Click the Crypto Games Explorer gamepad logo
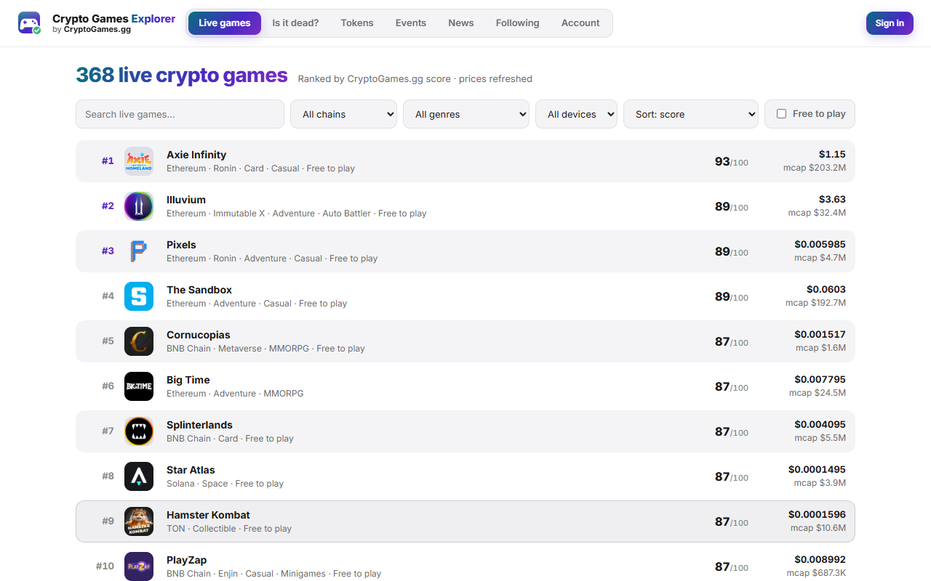The width and height of the screenshot is (931, 581). click(x=30, y=23)
